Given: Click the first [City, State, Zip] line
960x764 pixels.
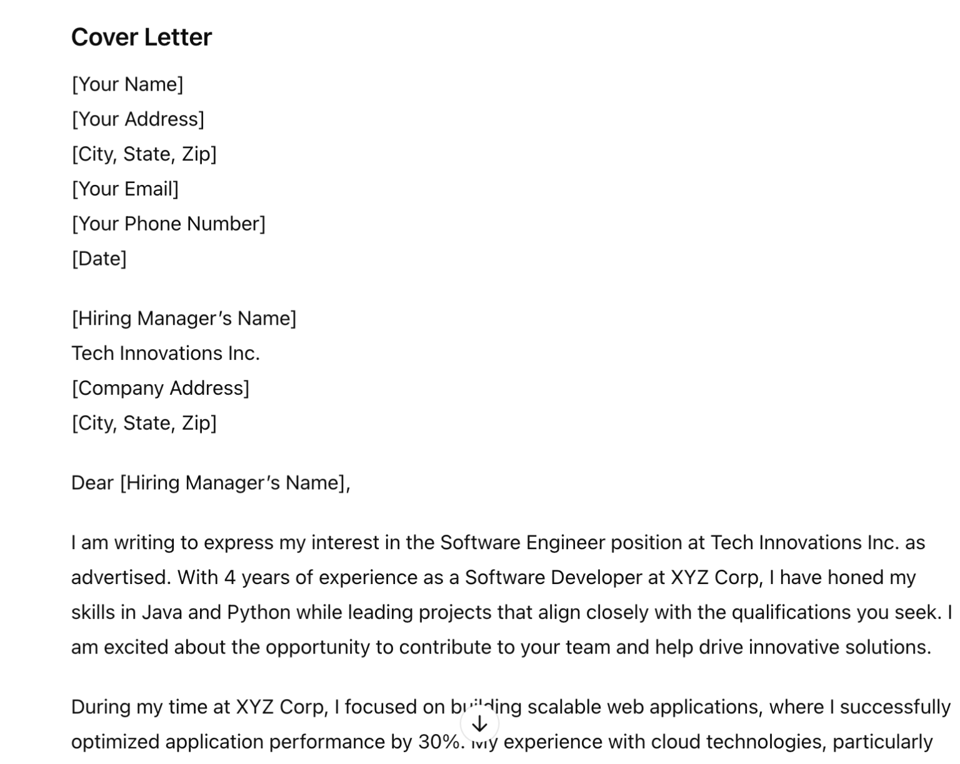Looking at the screenshot, I should tap(144, 154).
